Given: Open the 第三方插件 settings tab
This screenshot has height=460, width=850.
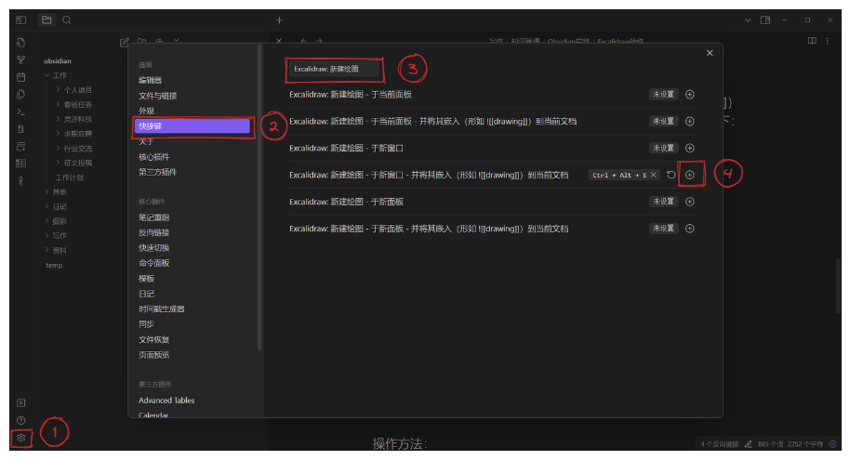Looking at the screenshot, I should coord(158,172).
